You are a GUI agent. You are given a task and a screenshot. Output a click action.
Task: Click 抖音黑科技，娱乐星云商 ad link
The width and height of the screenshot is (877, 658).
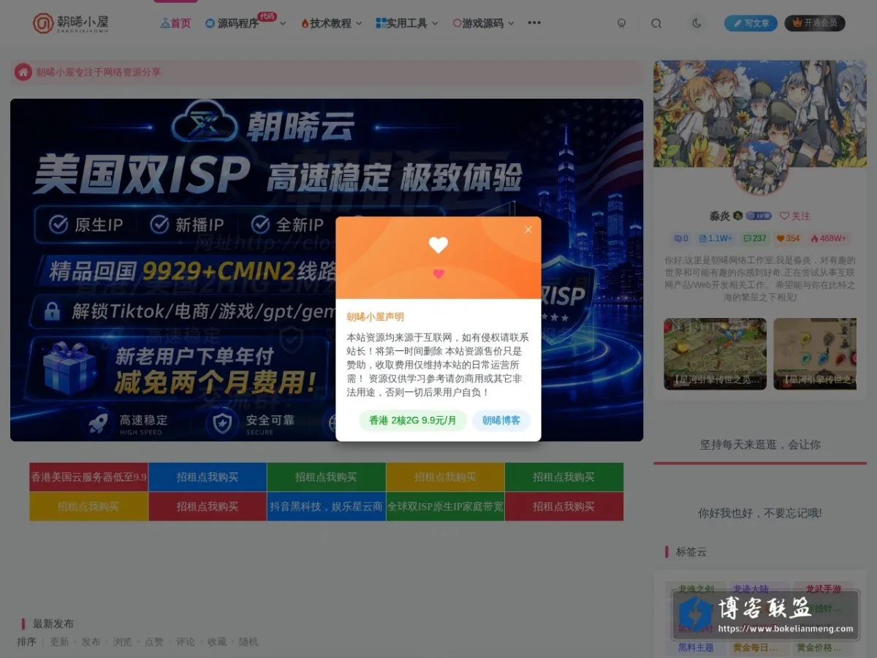click(326, 507)
